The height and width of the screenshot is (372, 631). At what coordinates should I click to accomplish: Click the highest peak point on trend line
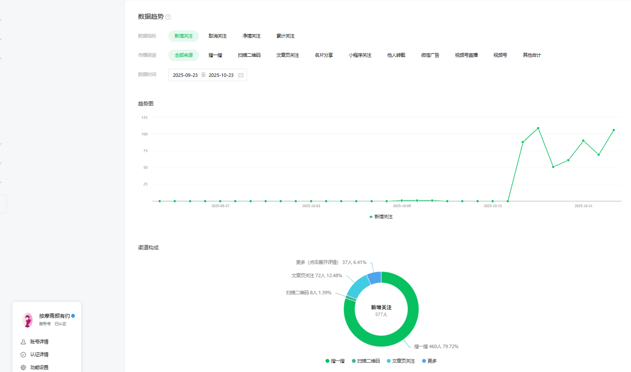(x=538, y=128)
